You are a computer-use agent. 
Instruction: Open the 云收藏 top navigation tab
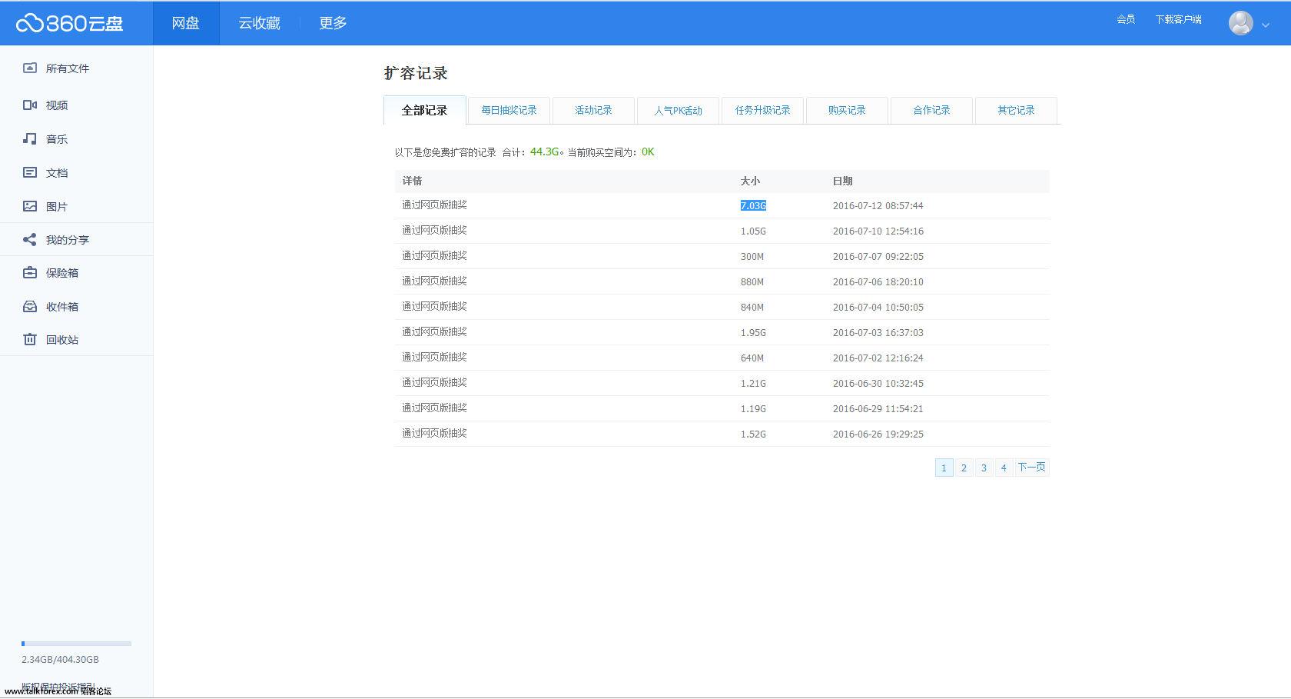tap(259, 23)
